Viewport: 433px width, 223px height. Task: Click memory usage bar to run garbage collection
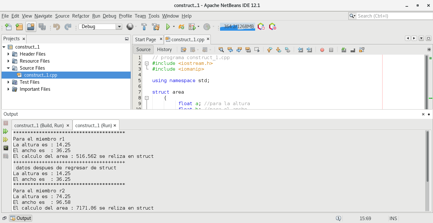coord(238,27)
